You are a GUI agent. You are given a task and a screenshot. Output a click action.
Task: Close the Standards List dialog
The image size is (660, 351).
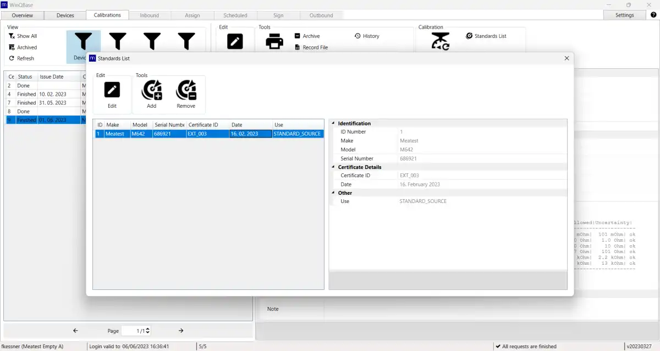[x=566, y=58]
